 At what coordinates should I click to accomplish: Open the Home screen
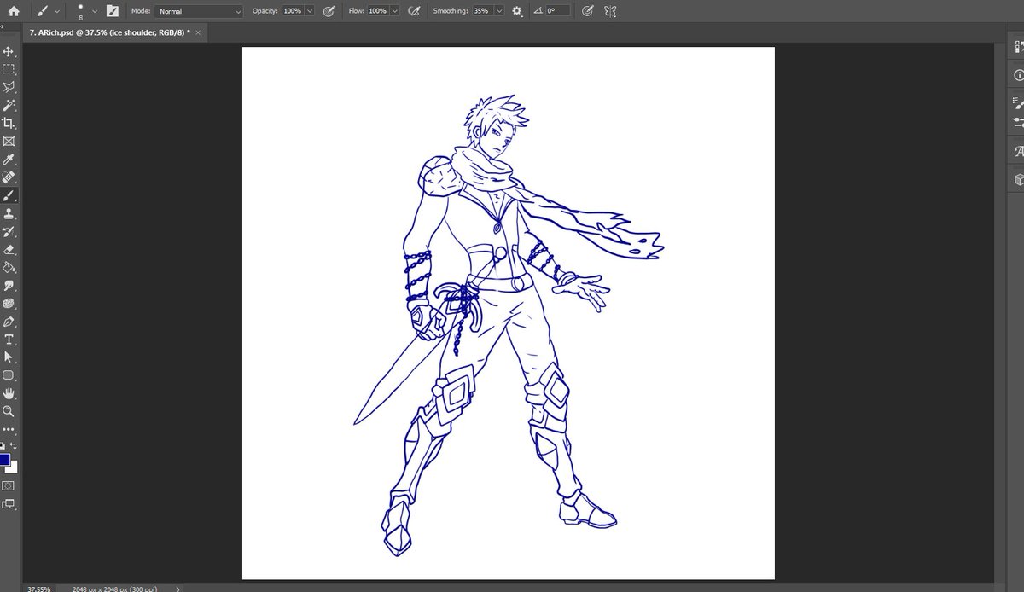point(12,11)
